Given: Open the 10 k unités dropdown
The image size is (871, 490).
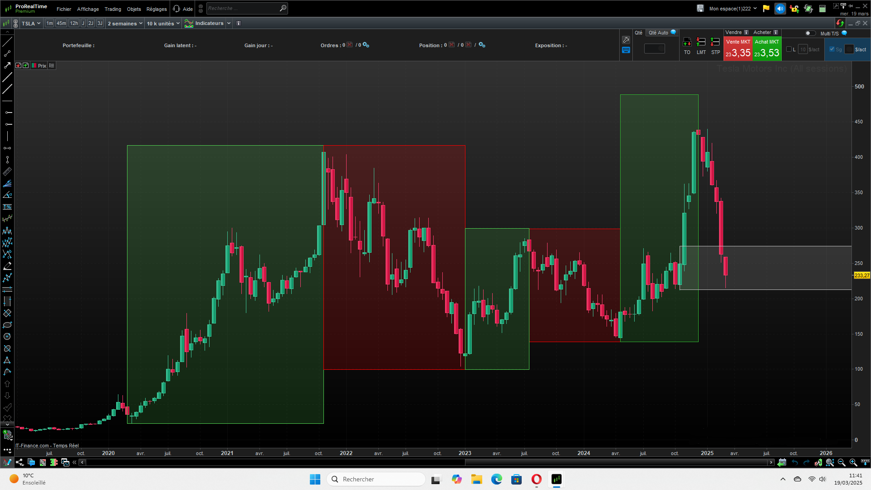Looking at the screenshot, I should tap(163, 23).
